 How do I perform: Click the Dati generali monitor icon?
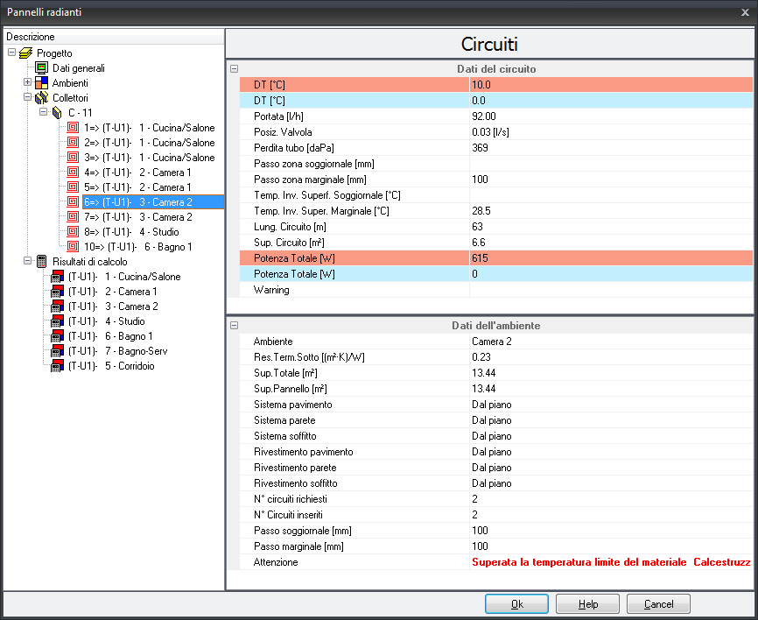click(41, 68)
